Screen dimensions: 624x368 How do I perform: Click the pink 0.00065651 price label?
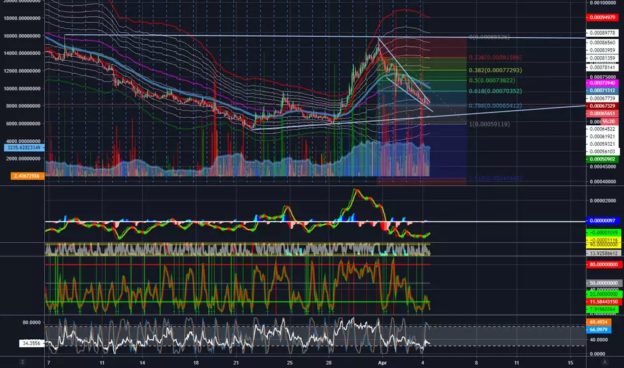[603, 113]
